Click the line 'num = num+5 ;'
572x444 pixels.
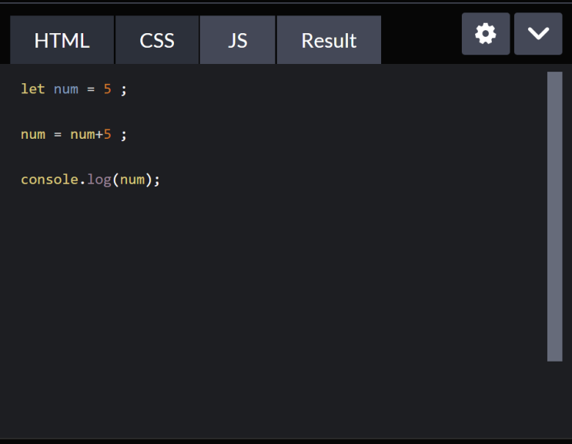(x=74, y=134)
